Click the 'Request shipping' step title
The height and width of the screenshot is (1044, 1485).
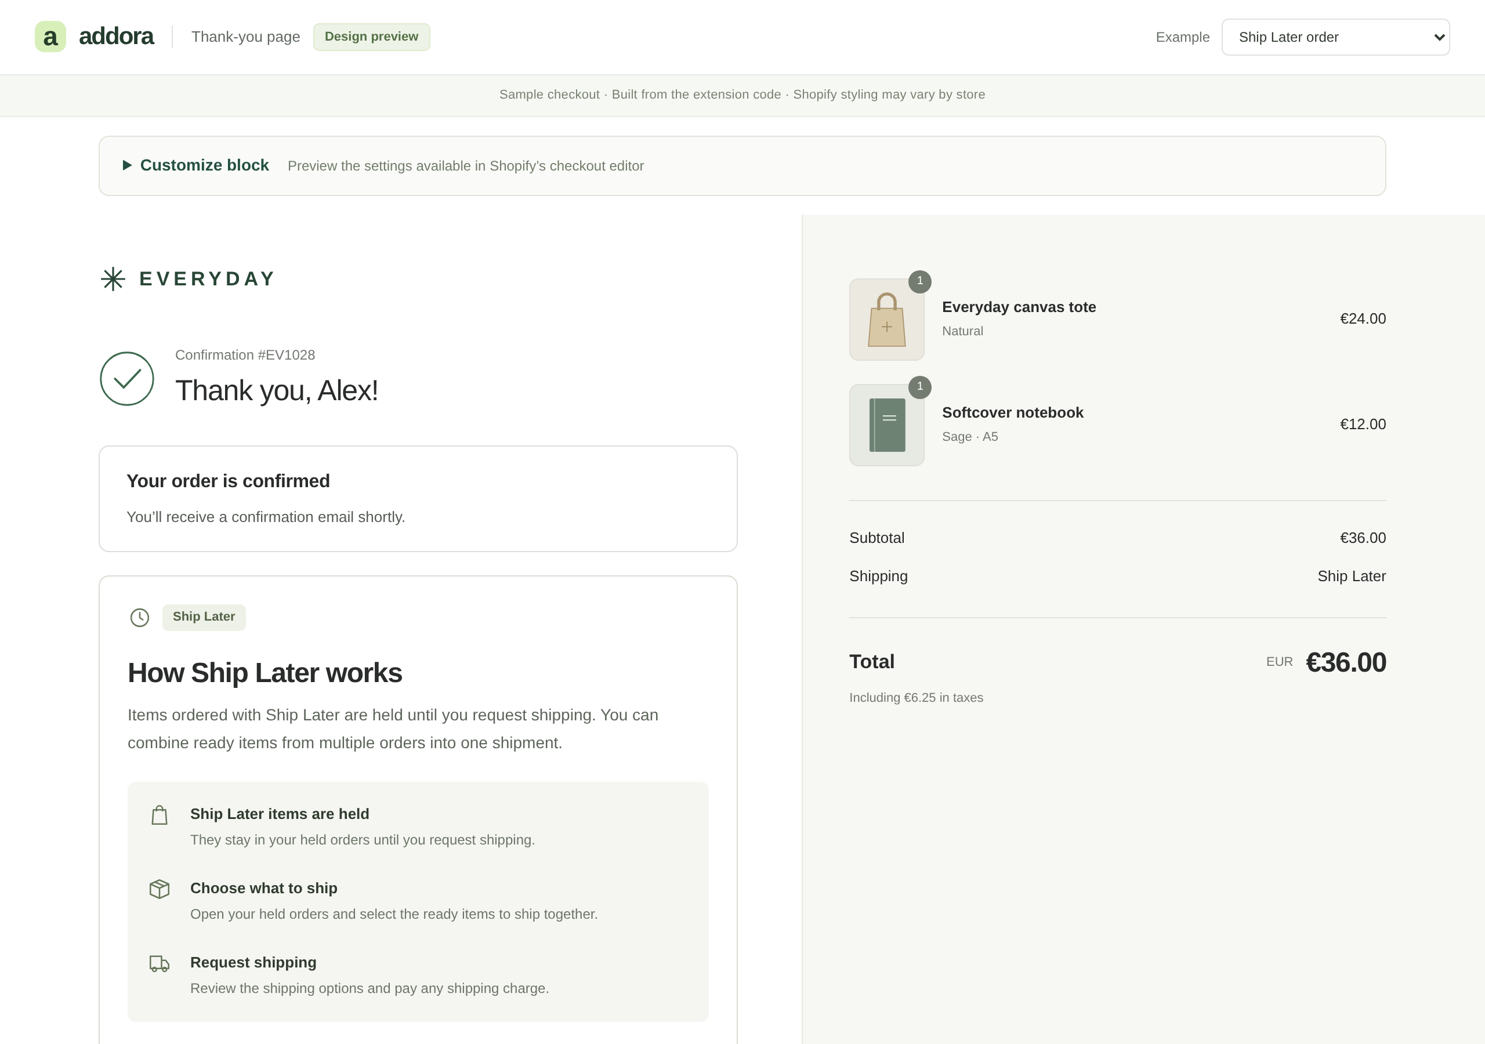pyautogui.click(x=253, y=962)
